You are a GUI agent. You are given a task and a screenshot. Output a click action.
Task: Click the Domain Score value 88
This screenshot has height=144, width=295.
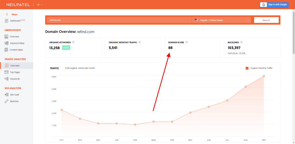coord(171,48)
